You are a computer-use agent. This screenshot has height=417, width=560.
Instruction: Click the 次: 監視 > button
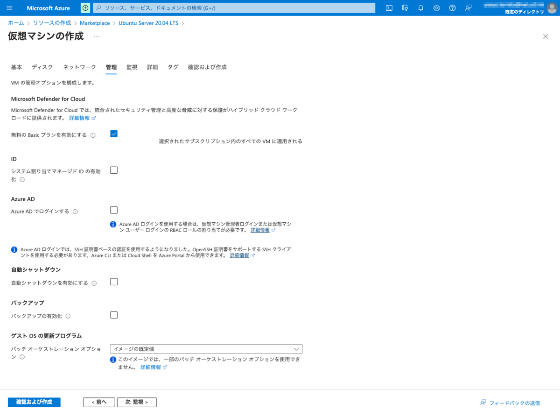pos(137,402)
